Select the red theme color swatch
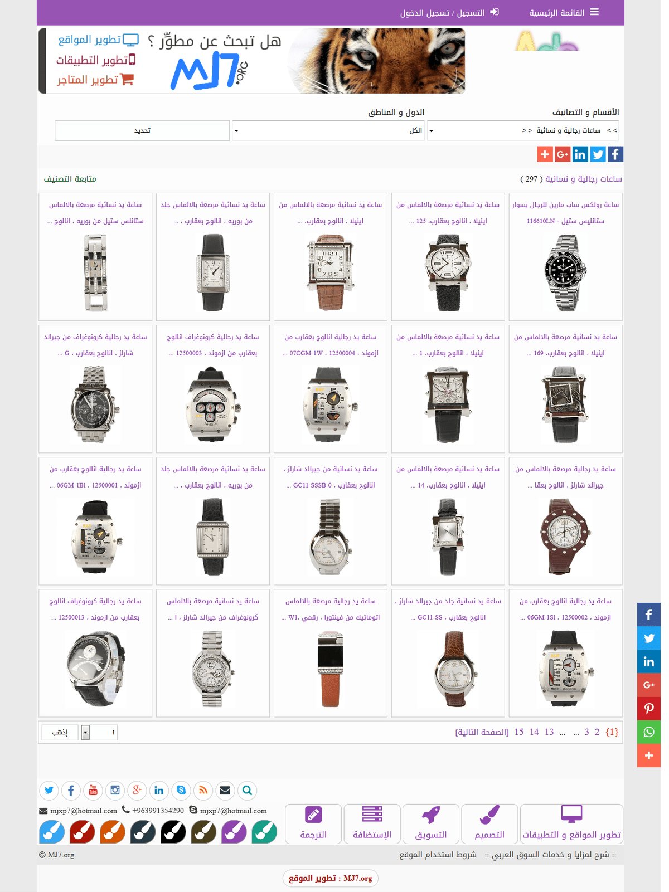This screenshot has width=669, height=892. tap(82, 832)
